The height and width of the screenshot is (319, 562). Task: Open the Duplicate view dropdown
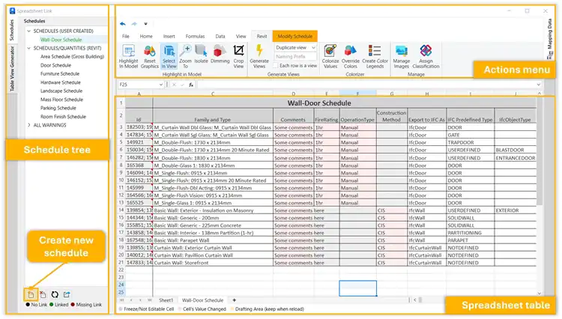[x=314, y=48]
